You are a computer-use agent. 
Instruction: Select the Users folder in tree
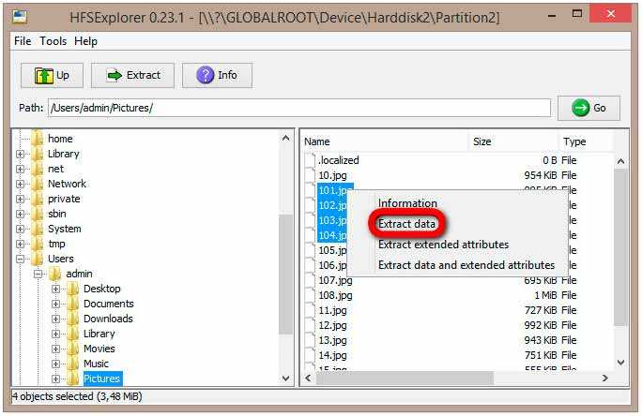pos(61,259)
